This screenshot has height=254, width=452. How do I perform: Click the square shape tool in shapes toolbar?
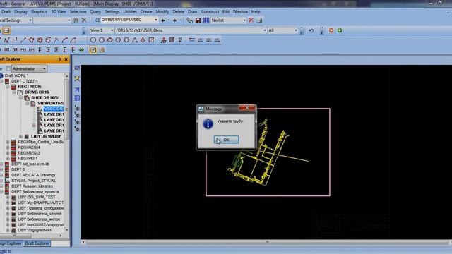click(x=151, y=40)
